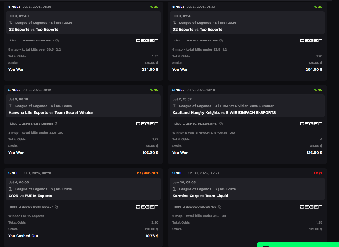This screenshot has width=339, height=247.
Task: Copy ticket ID 2684756430480879802
Action: pyautogui.click(x=57, y=41)
